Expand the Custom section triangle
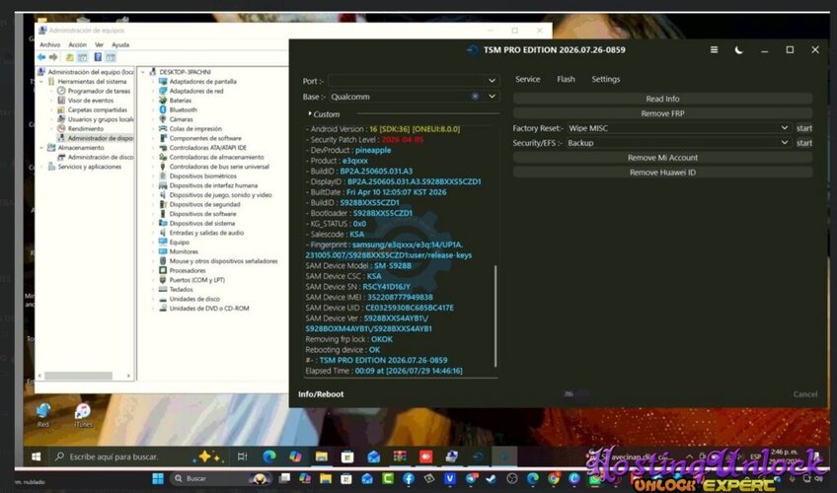This screenshot has width=837, height=493. click(x=310, y=114)
